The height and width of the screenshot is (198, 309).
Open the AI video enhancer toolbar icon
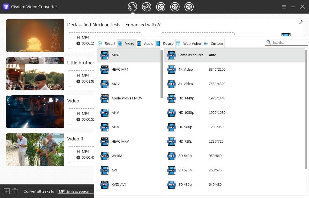[x=175, y=7]
